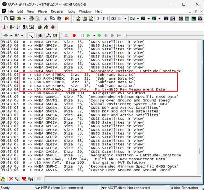Open the Player menu

pyautogui.click(x=43, y=11)
